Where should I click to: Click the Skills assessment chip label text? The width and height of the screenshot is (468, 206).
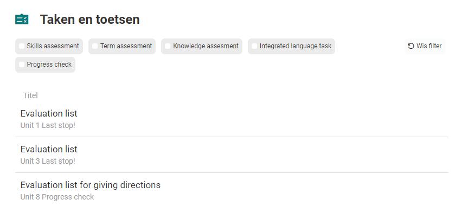pyautogui.click(x=53, y=46)
